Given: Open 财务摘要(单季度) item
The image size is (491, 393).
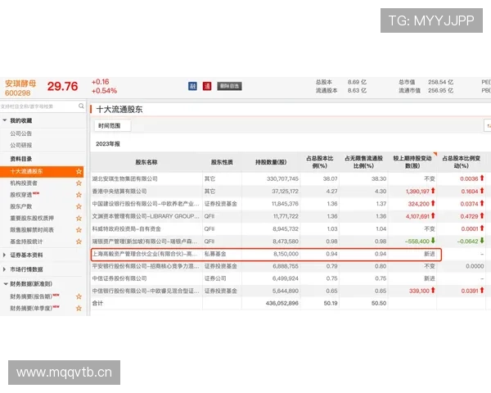Looking at the screenshot, I should tap(31, 309).
